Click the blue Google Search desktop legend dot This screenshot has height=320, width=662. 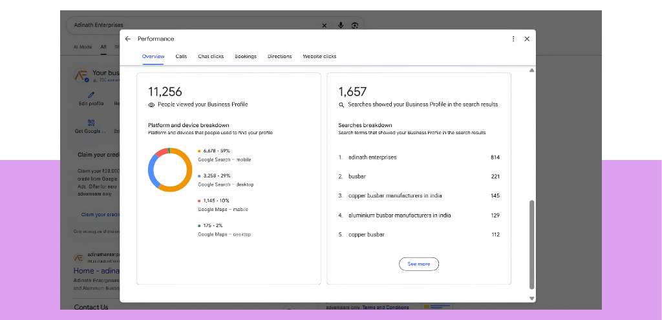199,175
